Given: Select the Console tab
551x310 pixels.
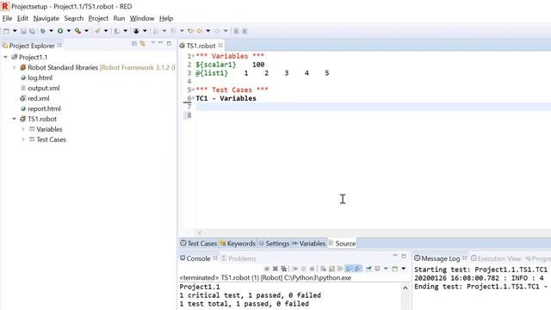Looking at the screenshot, I should tap(198, 258).
